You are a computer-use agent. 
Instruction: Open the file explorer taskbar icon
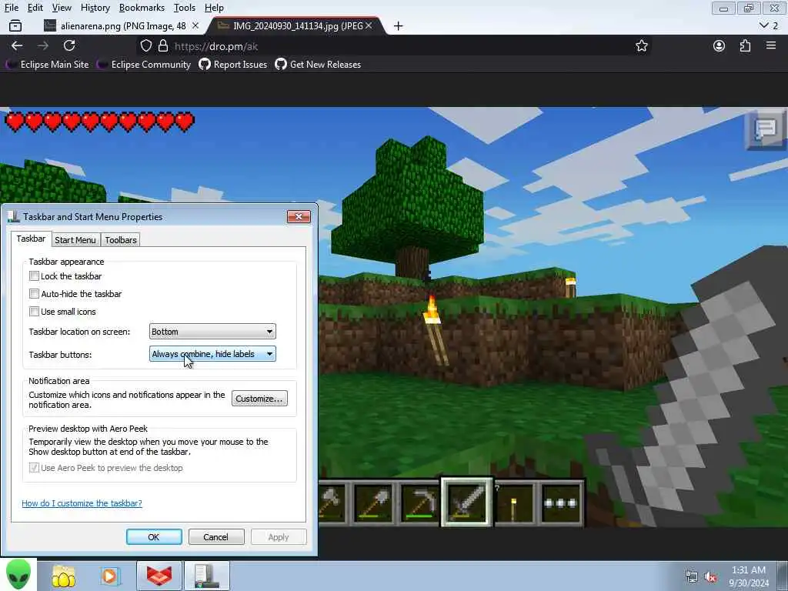coord(63,576)
